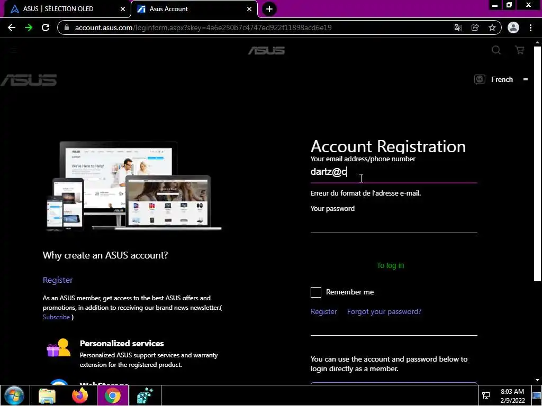Open the Windows Start menu
Image resolution: width=542 pixels, height=406 pixels.
14,395
